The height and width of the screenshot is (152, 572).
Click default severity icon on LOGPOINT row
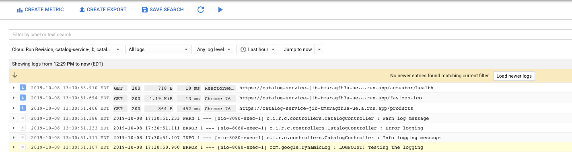tap(23, 147)
